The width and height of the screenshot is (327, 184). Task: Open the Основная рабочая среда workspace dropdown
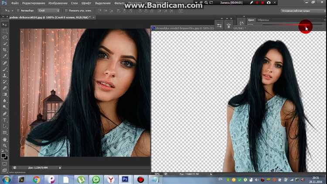pos(300,10)
